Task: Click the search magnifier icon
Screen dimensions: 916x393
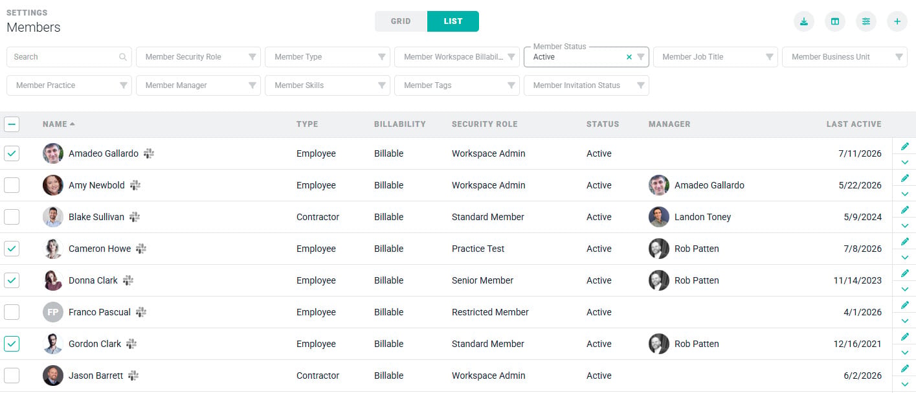Action: (x=123, y=57)
